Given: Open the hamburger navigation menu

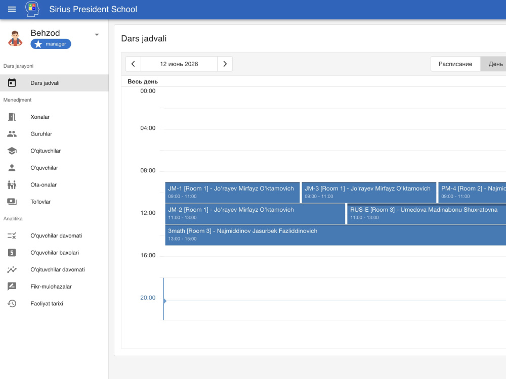Looking at the screenshot, I should [12, 9].
